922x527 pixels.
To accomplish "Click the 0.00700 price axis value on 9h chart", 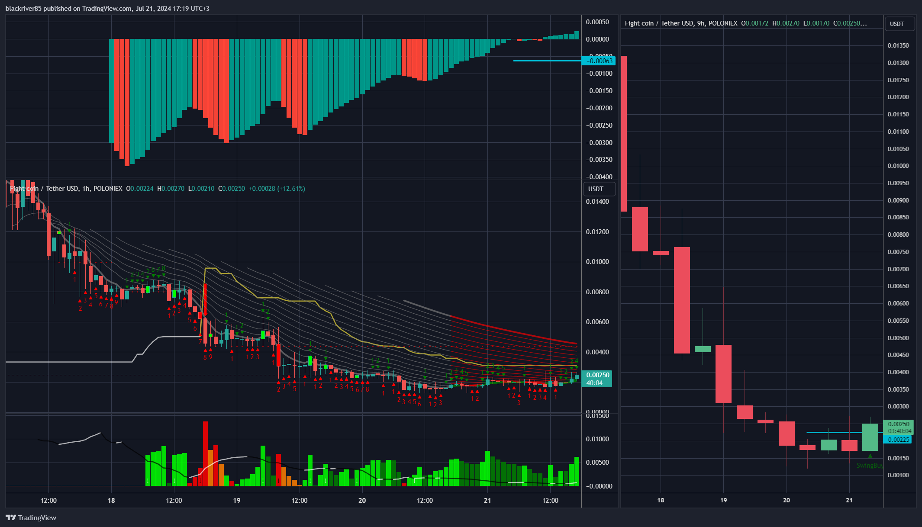I will (x=898, y=269).
